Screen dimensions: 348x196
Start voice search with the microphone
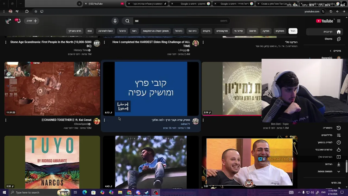[x=115, y=21]
